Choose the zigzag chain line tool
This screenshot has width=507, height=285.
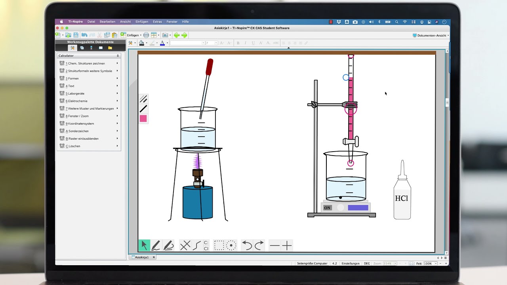pos(197,245)
